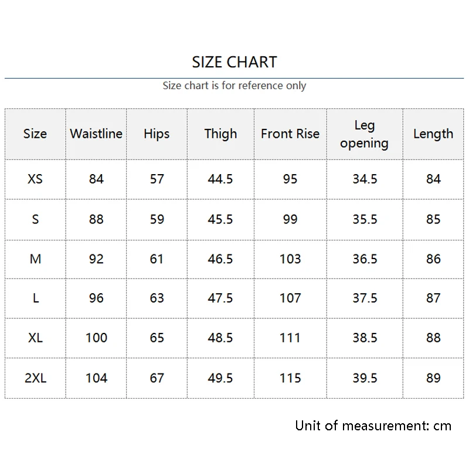
Task: Select the leg opening value 39.5 for 2XL
Action: pyautogui.click(x=365, y=378)
